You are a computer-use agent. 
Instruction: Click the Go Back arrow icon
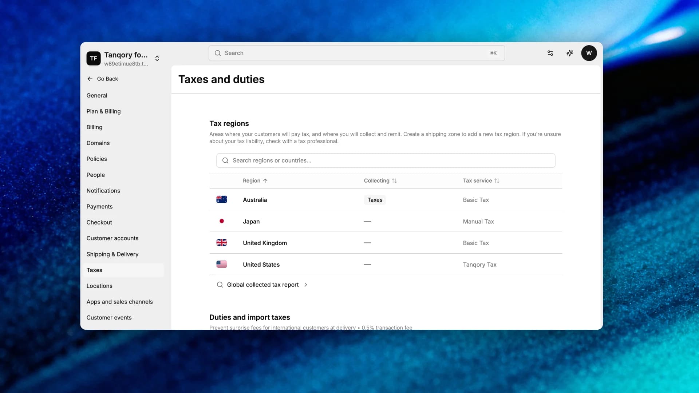point(90,79)
